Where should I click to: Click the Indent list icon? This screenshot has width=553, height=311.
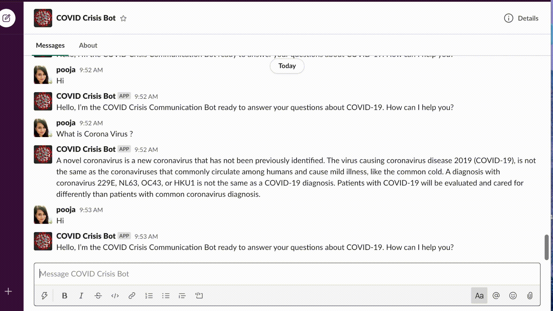[x=182, y=296]
